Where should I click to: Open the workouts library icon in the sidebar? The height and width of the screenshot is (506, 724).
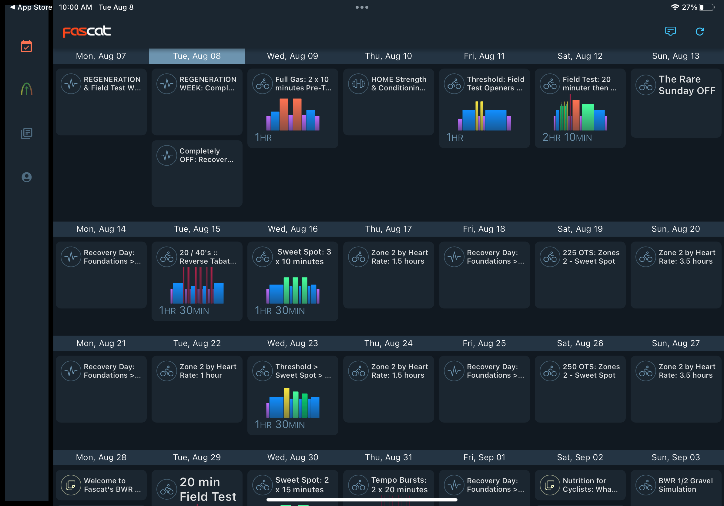point(26,133)
